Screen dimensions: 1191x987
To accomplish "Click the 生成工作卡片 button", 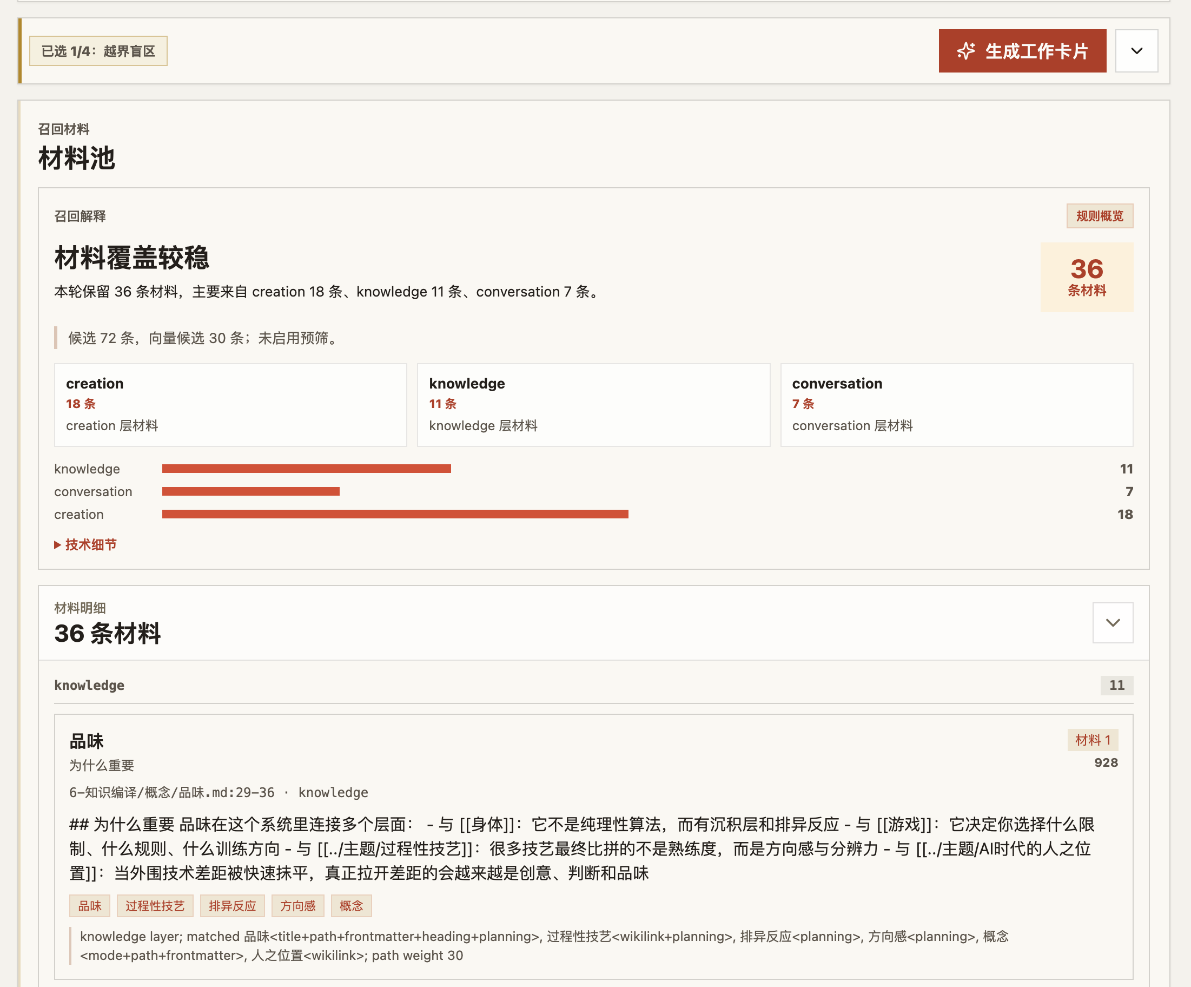I will coord(1022,51).
